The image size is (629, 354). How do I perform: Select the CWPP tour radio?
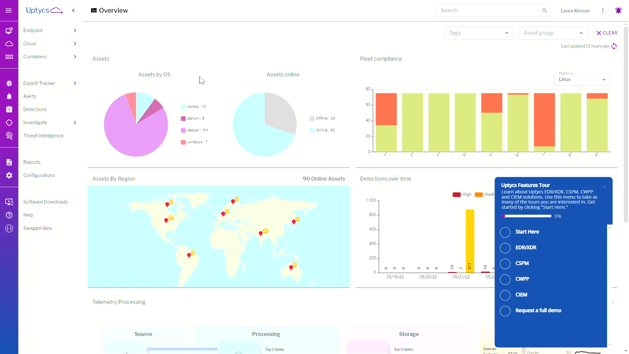[x=505, y=280]
